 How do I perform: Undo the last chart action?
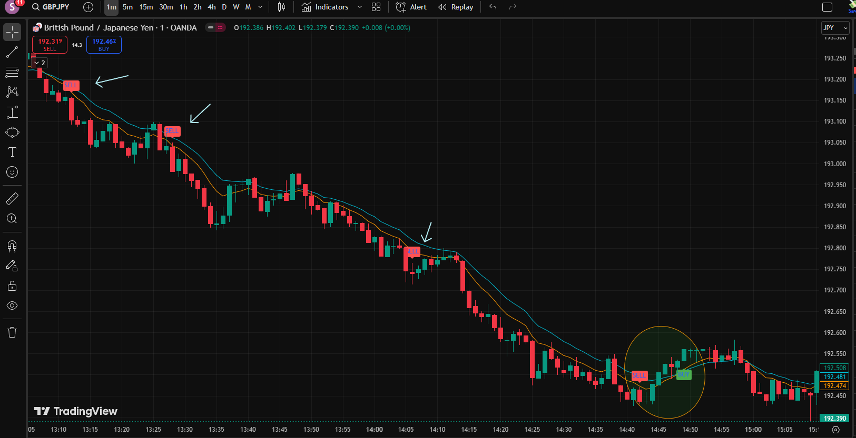(493, 7)
